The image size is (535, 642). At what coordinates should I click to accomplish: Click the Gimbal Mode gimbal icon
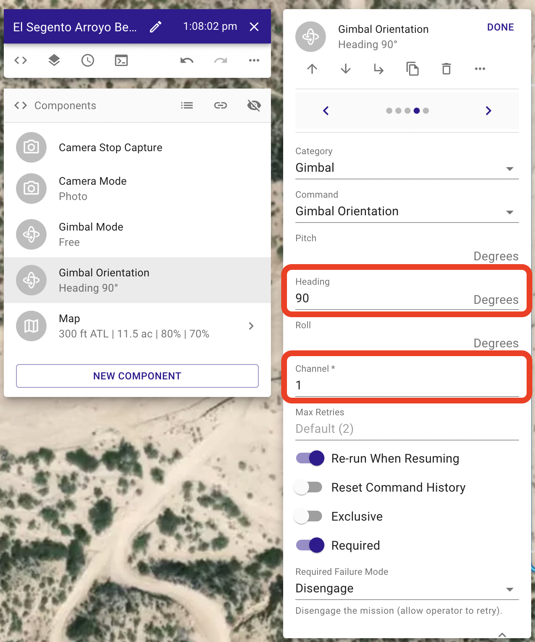pyautogui.click(x=31, y=234)
